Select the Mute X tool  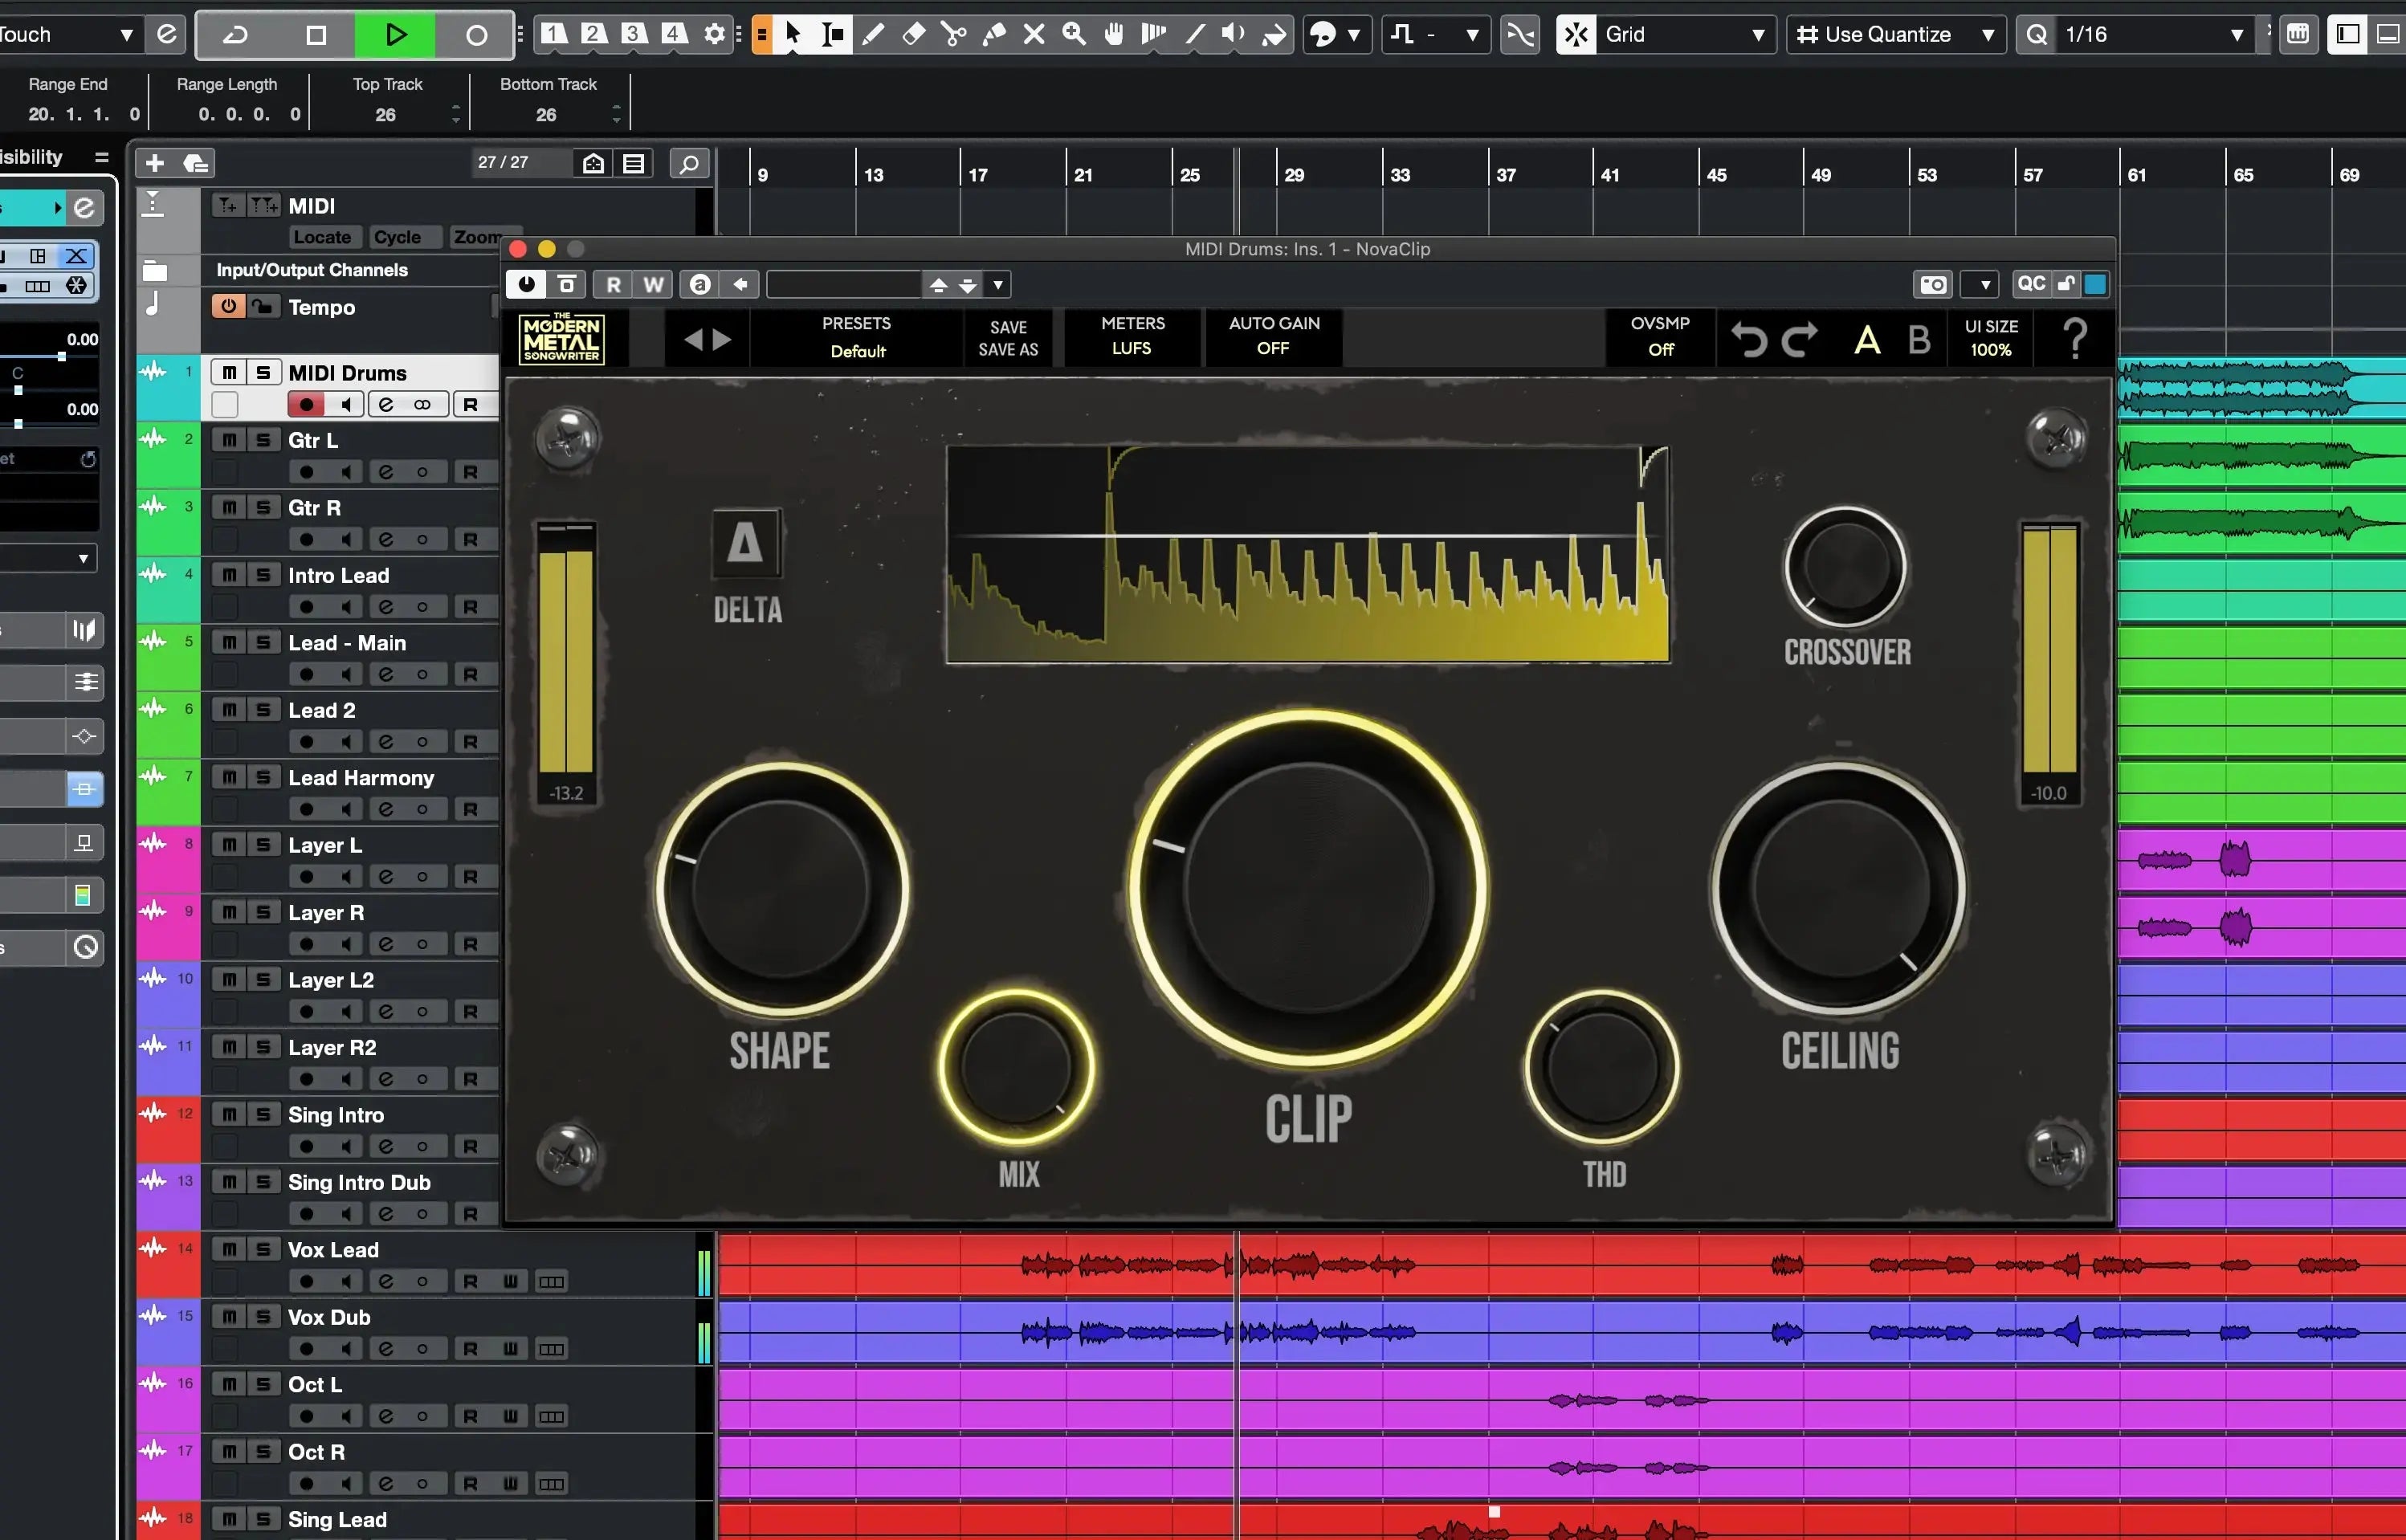(1034, 34)
